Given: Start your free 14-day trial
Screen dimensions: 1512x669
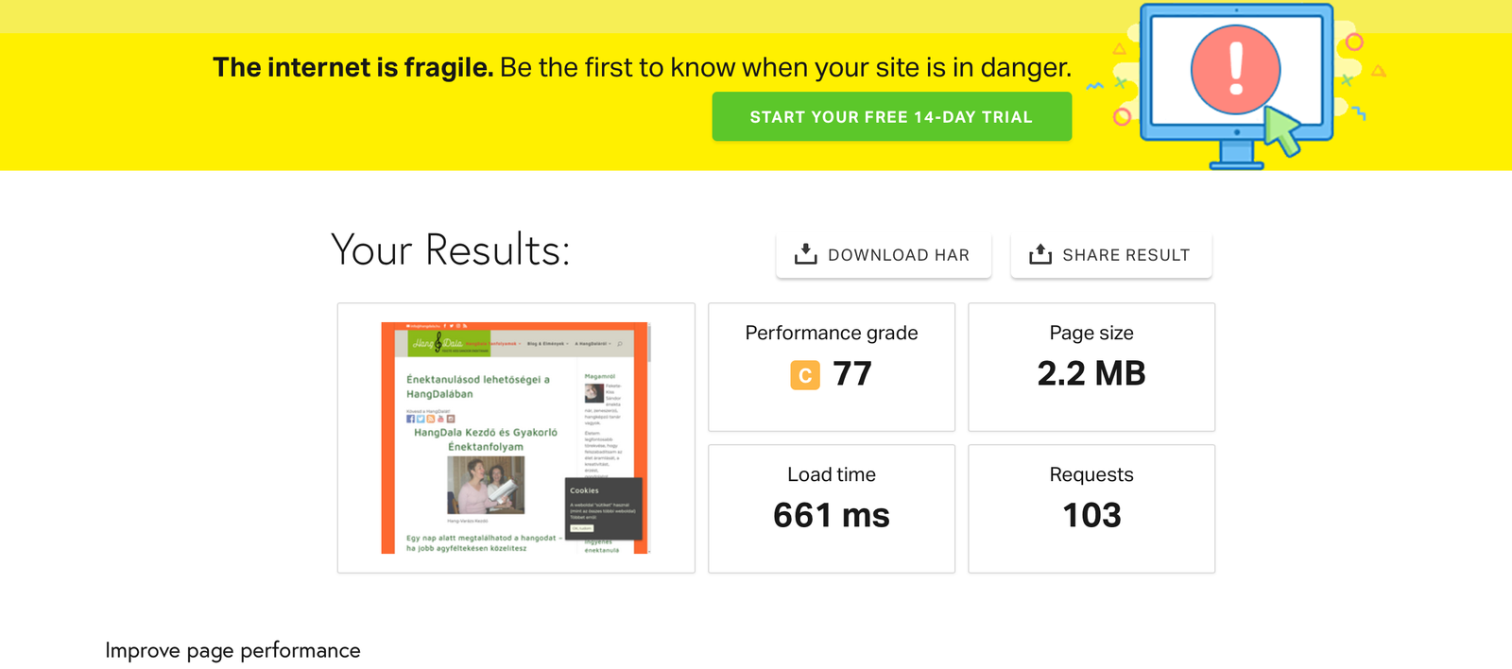Looking at the screenshot, I should coord(891,117).
